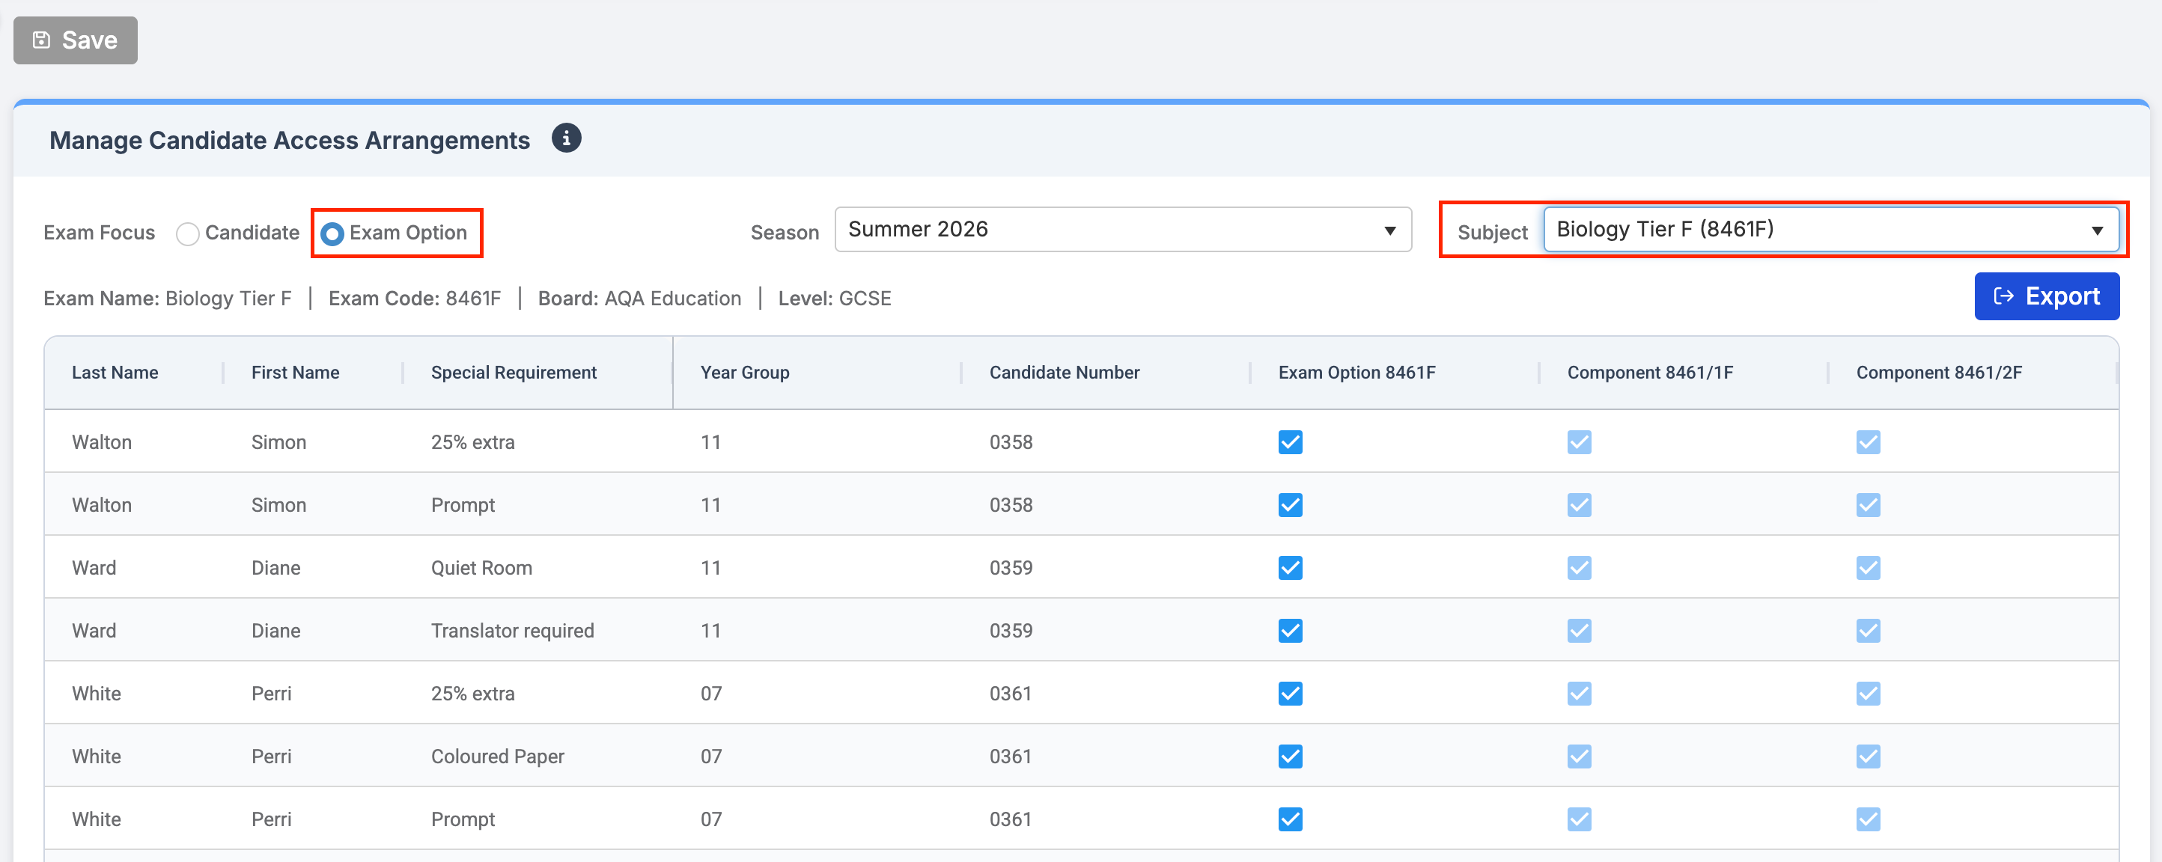Click the 'Quiet Room' special requirement cell

pos(482,568)
